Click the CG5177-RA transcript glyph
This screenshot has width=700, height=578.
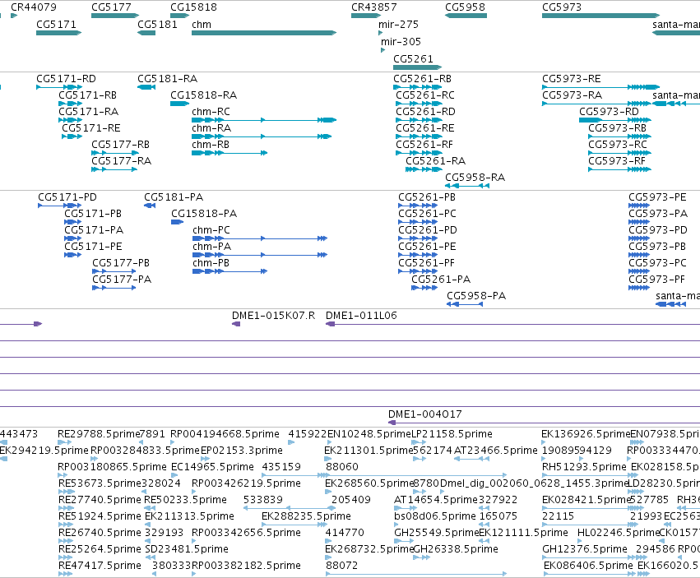[x=114, y=169]
